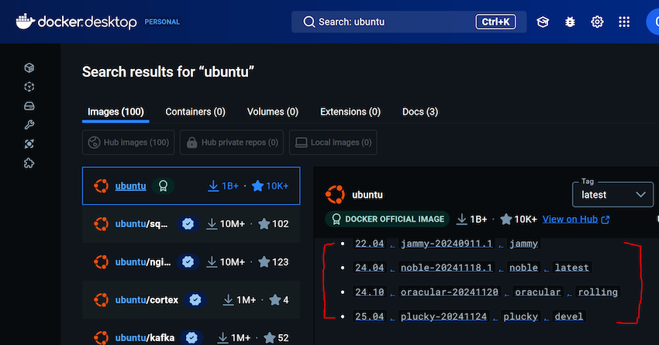Open the Learning center graduation cap icon
Image resolution: width=659 pixels, height=345 pixels.
tap(543, 22)
